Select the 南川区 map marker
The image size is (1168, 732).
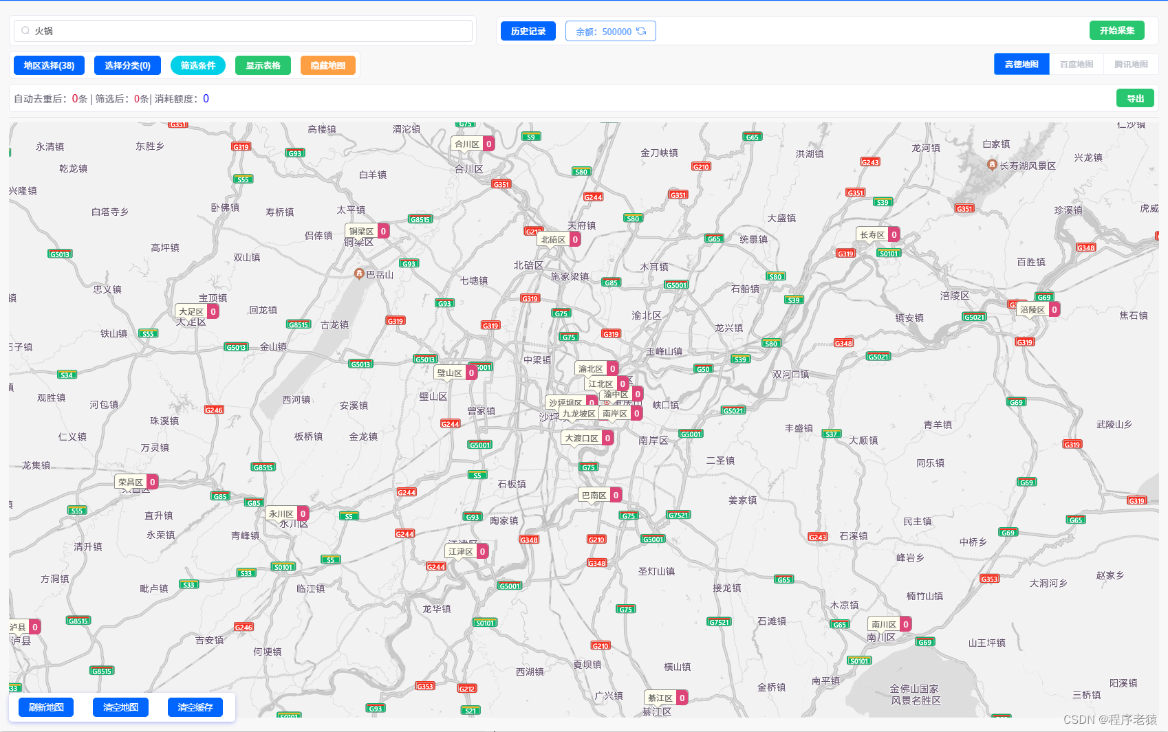coord(890,624)
